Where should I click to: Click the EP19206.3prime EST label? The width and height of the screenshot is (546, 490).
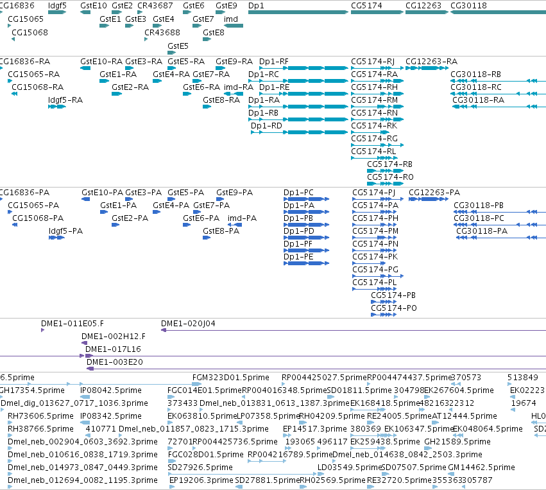tap(201, 480)
